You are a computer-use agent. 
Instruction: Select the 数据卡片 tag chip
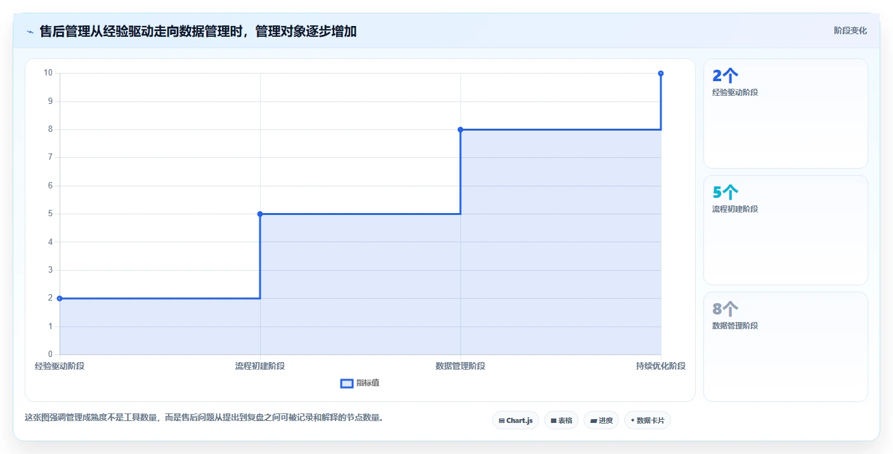pyautogui.click(x=648, y=420)
